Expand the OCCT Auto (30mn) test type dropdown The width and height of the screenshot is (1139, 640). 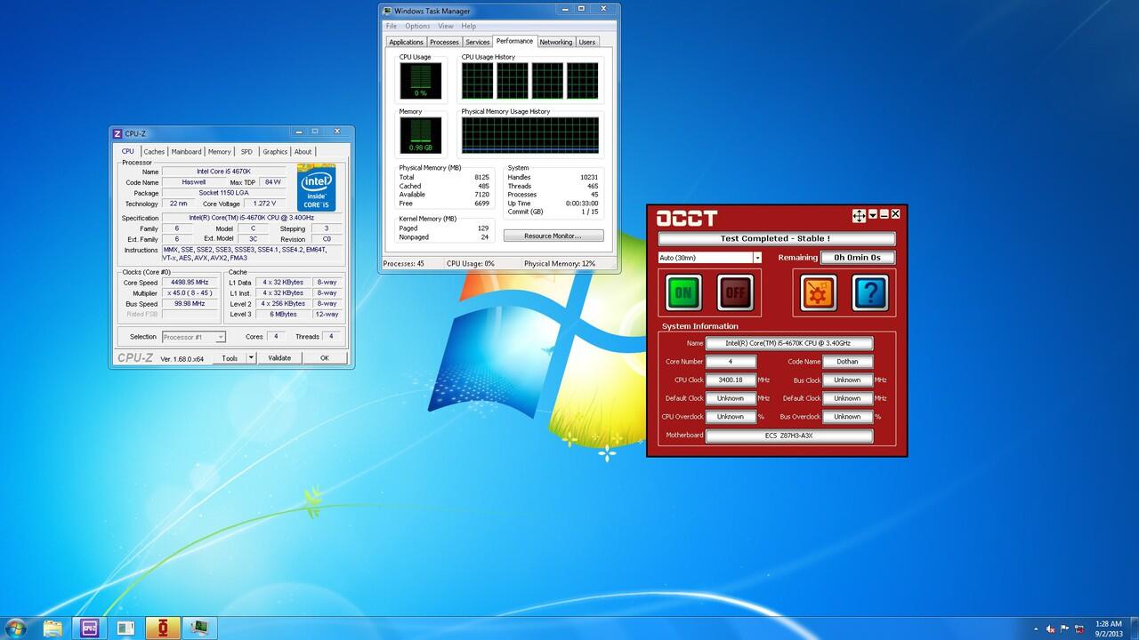(757, 258)
